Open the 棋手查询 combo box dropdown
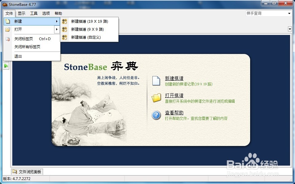The width and height of the screenshot is (295, 184). (289, 13)
